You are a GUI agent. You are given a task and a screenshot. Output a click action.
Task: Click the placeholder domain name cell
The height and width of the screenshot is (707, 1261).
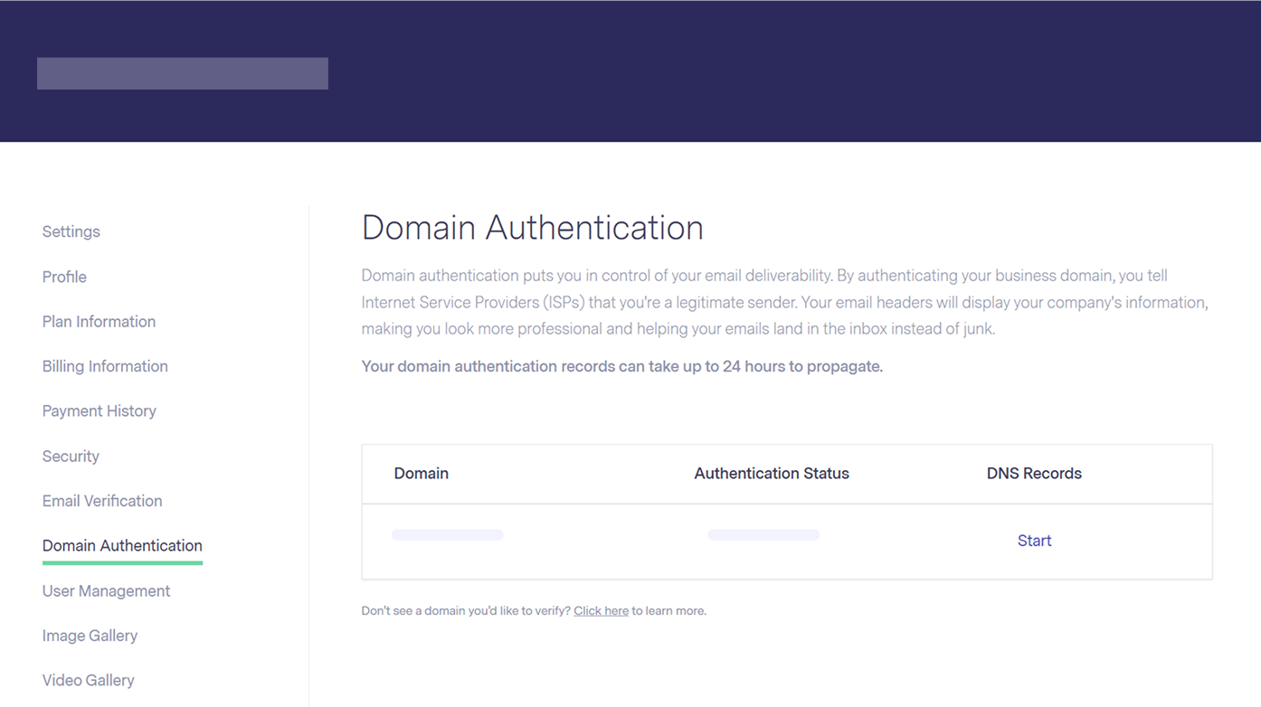447,535
